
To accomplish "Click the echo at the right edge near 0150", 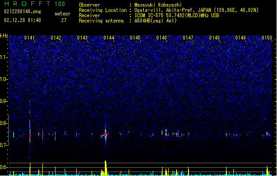I will 267,134.
